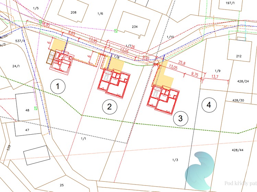Click circled plot number 3
Image resolution: width=257 pixels, height=192 pixels.
tap(180, 118)
